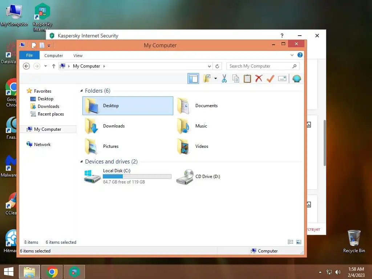Screen dimensions: 372x279
Task: Open the address bar history dropdown
Action: pyautogui.click(x=209, y=66)
